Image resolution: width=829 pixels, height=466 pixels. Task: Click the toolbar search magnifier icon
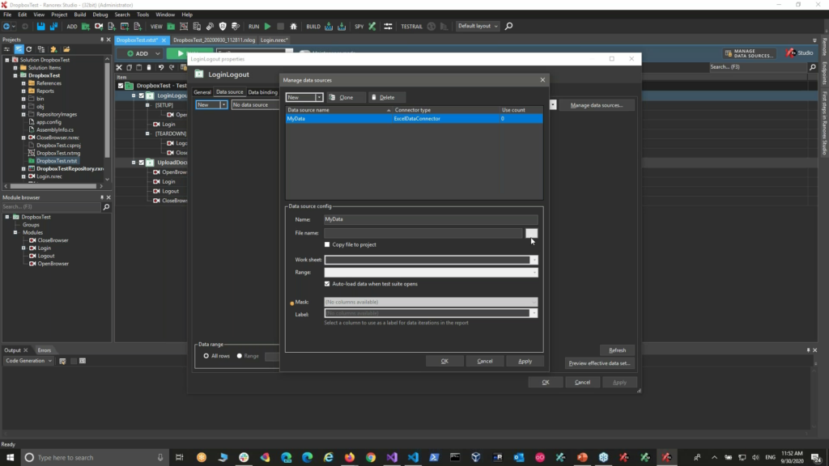point(508,26)
